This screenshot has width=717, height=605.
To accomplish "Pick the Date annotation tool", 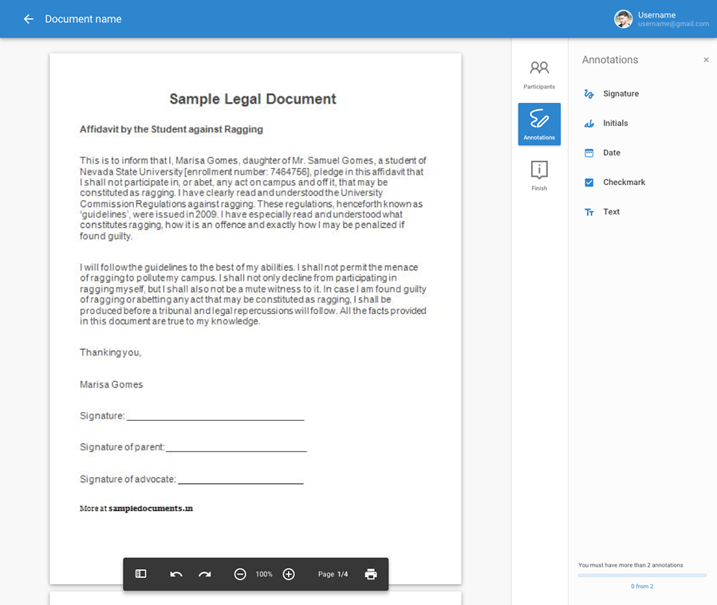I will click(611, 153).
